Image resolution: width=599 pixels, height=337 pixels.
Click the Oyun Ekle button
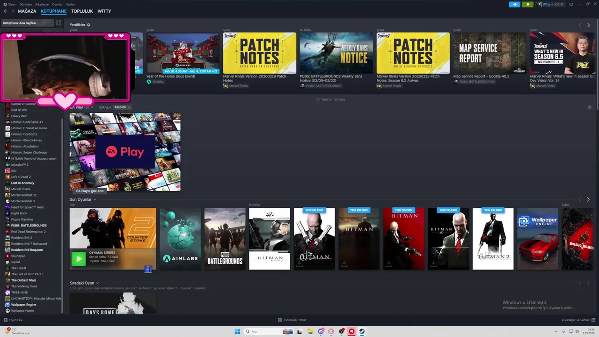[13, 320]
